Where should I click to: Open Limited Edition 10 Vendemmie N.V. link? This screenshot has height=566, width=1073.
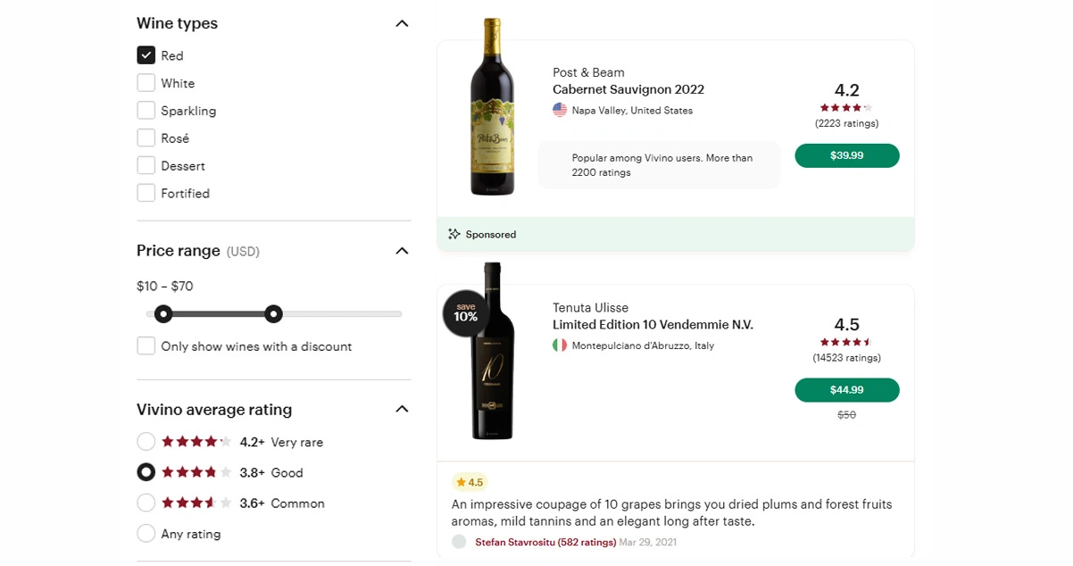pos(653,325)
